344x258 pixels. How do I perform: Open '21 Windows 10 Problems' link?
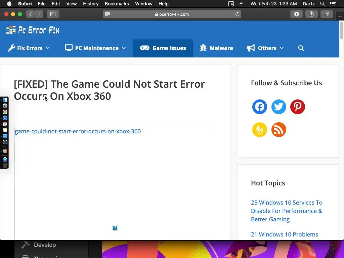284,234
